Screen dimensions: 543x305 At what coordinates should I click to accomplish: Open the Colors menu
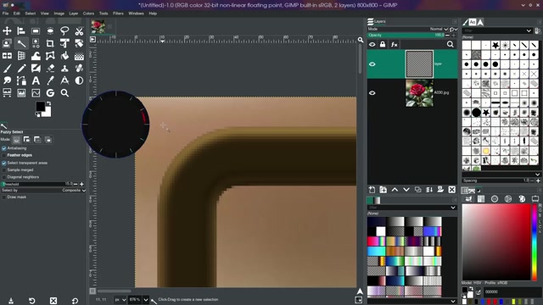tap(88, 14)
